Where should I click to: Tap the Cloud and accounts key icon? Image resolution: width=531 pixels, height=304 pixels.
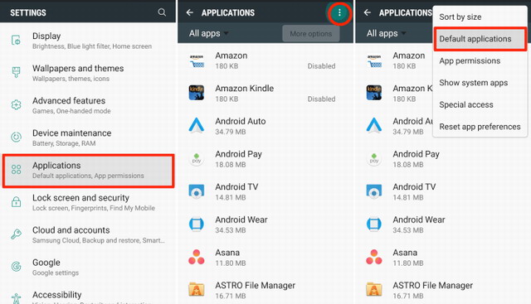pos(16,234)
